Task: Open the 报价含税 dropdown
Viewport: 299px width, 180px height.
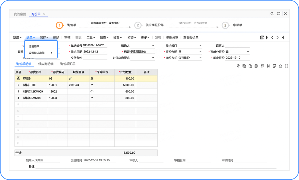Action: 200,52
